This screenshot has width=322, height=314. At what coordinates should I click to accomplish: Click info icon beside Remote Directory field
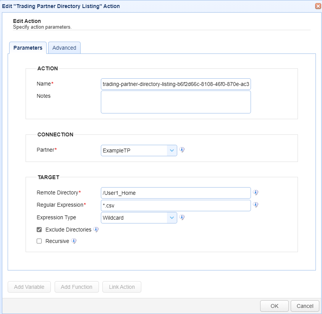(x=256, y=193)
